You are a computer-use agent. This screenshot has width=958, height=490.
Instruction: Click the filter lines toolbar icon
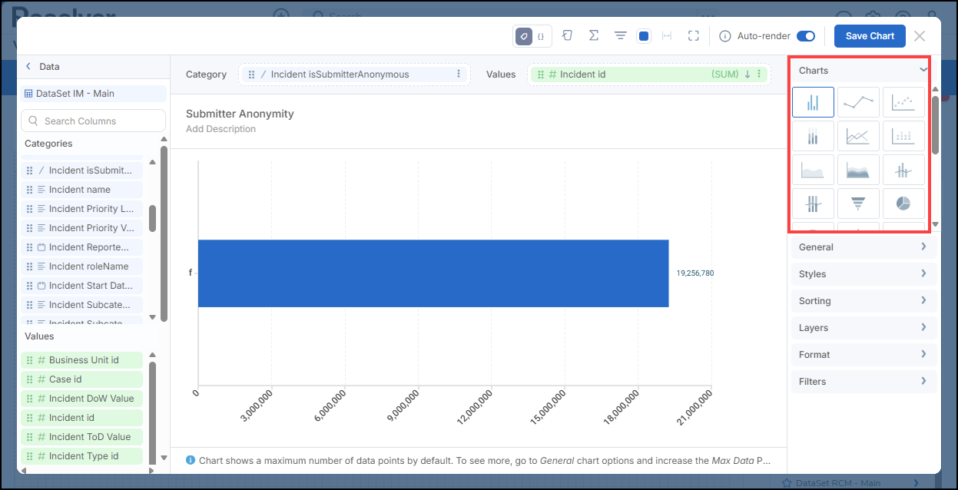tap(620, 36)
